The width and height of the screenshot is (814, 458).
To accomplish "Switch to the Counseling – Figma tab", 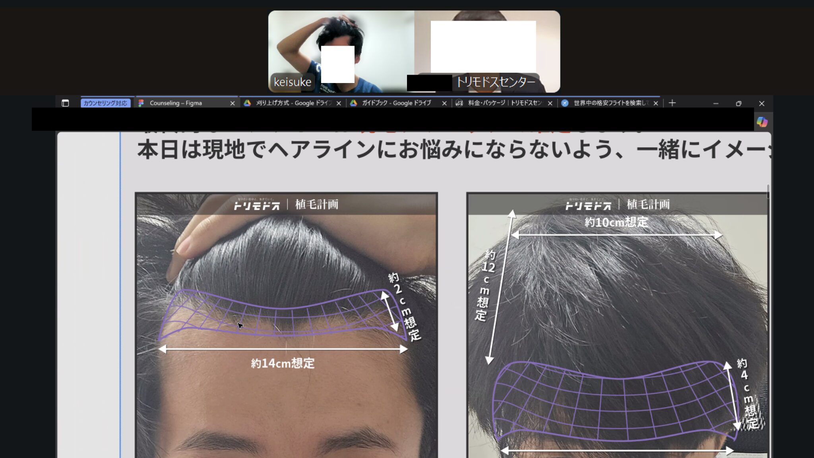I will point(176,103).
